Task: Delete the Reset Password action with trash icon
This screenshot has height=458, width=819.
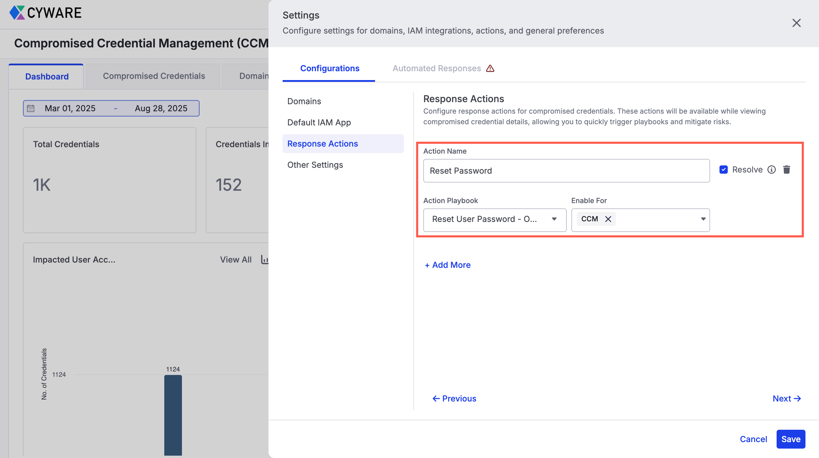Action: coord(786,170)
